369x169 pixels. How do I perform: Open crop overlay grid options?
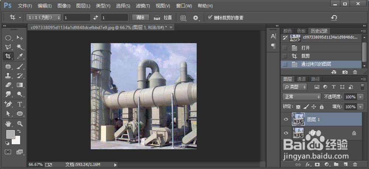183,18
